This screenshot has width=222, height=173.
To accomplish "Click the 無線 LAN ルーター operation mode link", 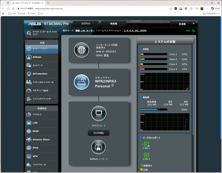I will tap(85, 30).
